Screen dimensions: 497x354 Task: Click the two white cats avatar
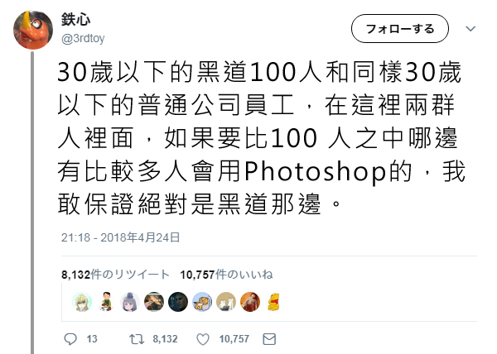point(226,302)
